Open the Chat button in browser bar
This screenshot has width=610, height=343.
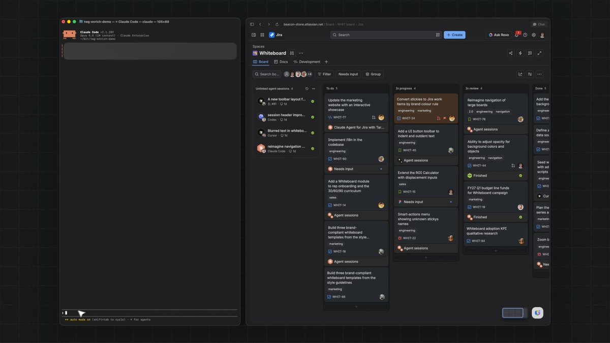[539, 24]
